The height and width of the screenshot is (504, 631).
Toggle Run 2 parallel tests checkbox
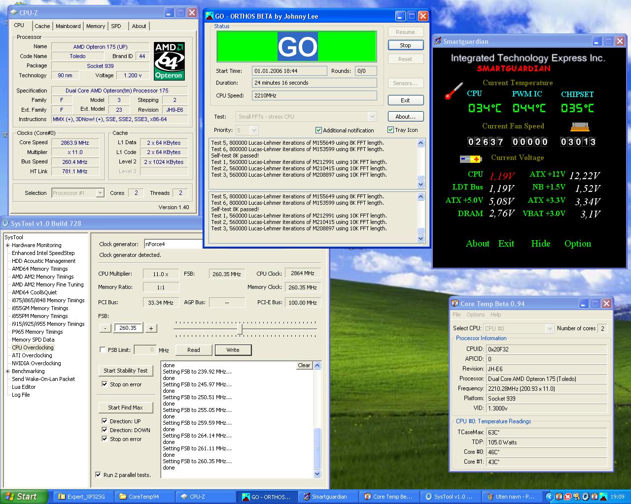point(98,475)
